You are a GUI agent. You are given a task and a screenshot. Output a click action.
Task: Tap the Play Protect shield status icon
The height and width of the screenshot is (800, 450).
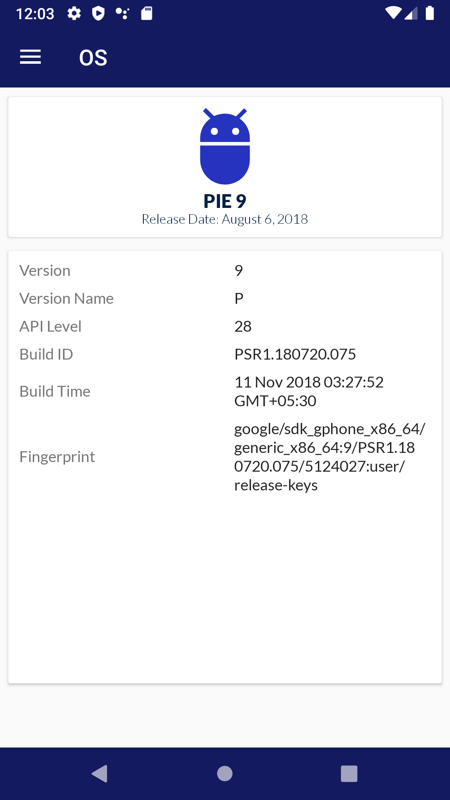(x=98, y=13)
